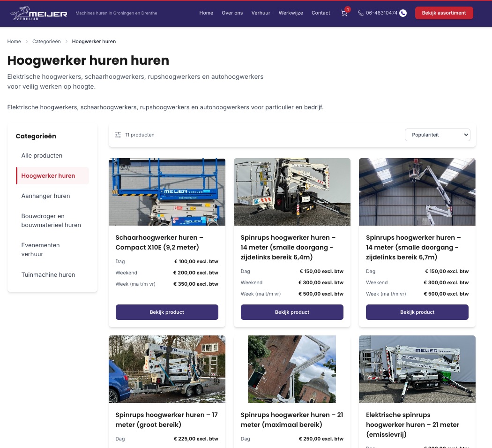The image size is (492, 448).
Task: Open the Elektrische spinrups 21 meter photo
Action: tap(417, 369)
